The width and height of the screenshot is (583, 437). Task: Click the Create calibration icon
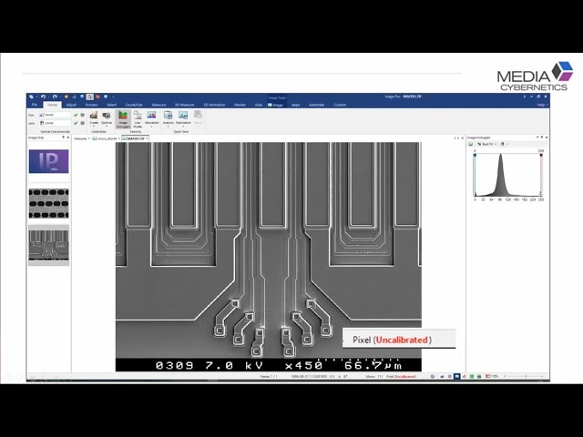point(94,118)
